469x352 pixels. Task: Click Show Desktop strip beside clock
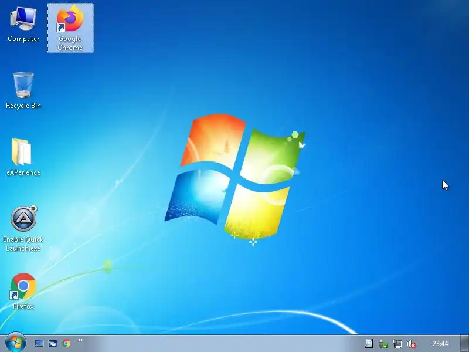click(464, 343)
